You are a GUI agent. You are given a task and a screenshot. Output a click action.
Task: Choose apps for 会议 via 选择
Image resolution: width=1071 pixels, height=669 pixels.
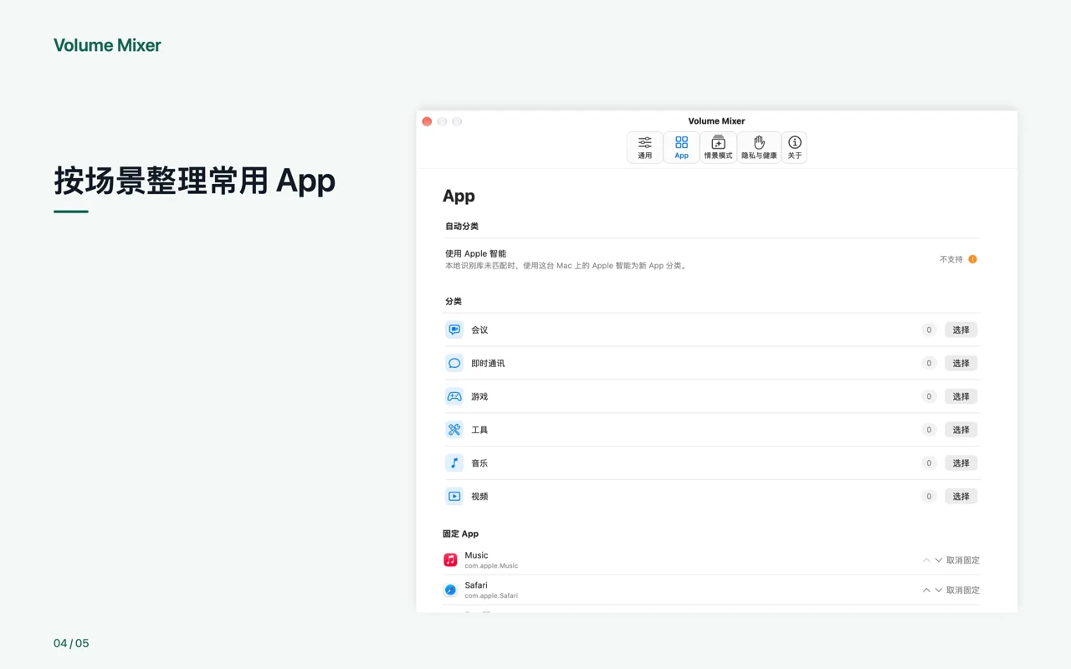click(961, 329)
